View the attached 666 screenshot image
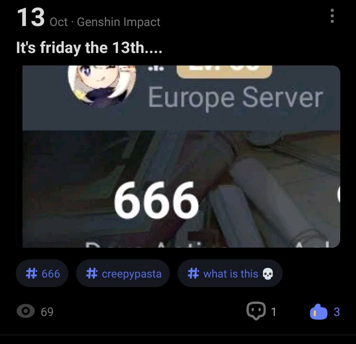 pos(178,156)
